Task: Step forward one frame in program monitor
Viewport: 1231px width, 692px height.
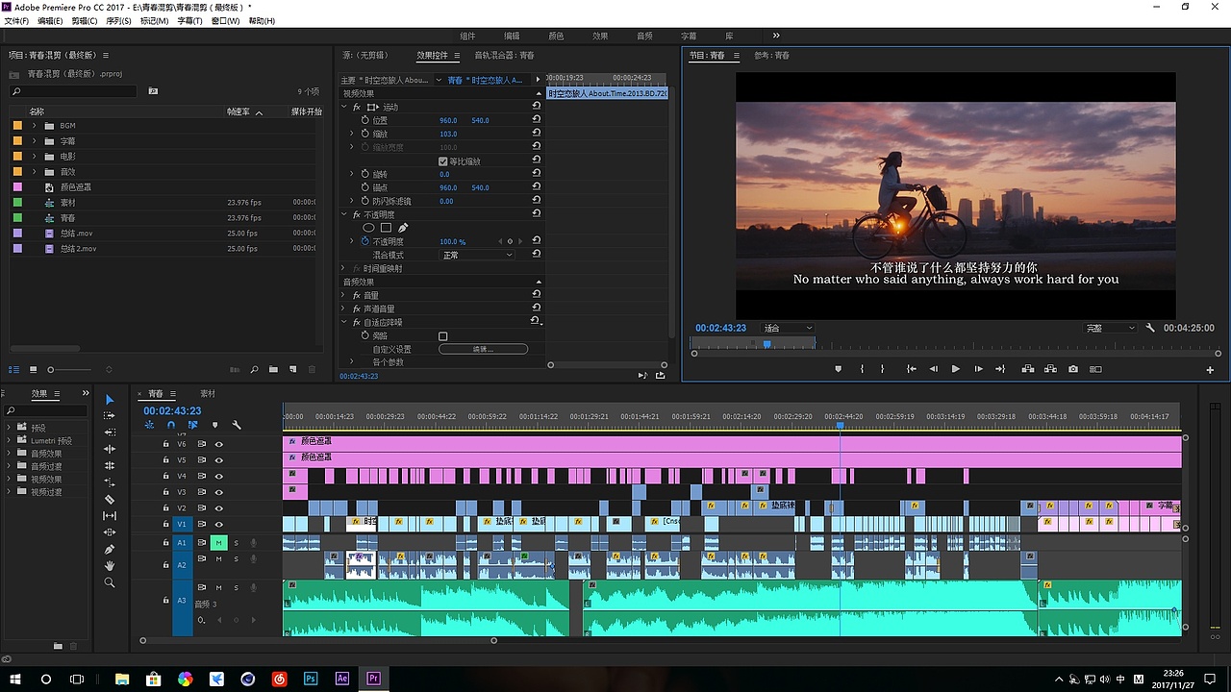Action: [x=978, y=369]
